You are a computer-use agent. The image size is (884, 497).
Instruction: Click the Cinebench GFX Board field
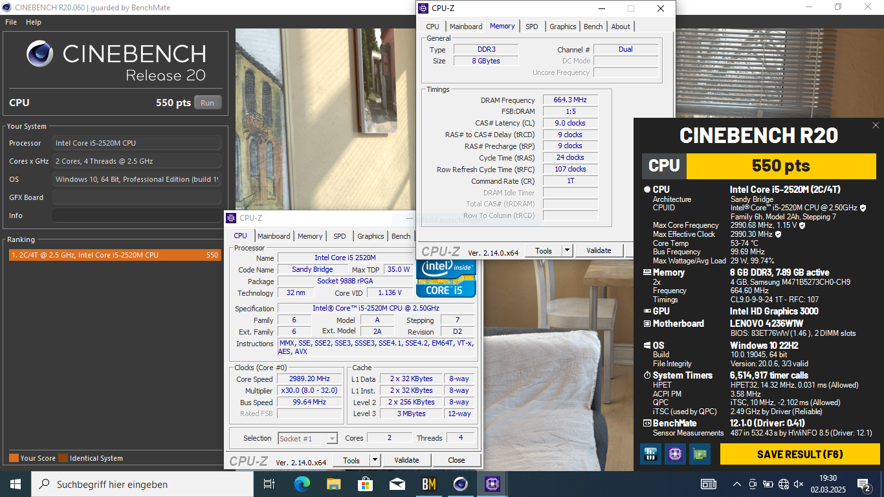click(137, 197)
